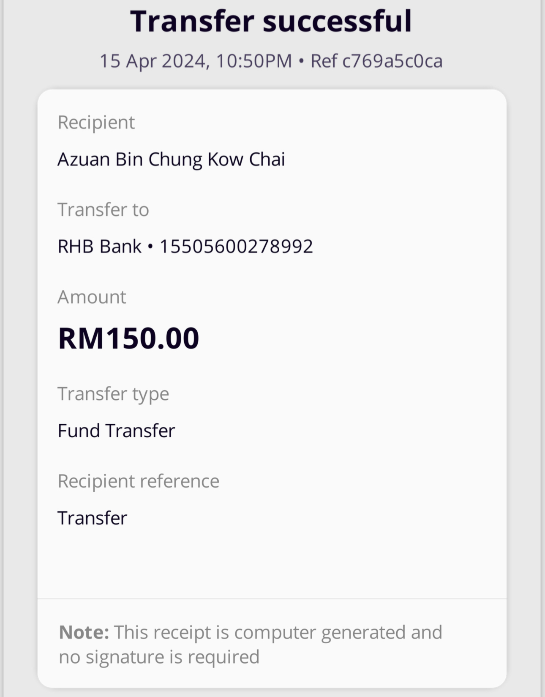Click the 10:50PM transaction time
Image resolution: width=545 pixels, height=697 pixels.
(x=254, y=61)
